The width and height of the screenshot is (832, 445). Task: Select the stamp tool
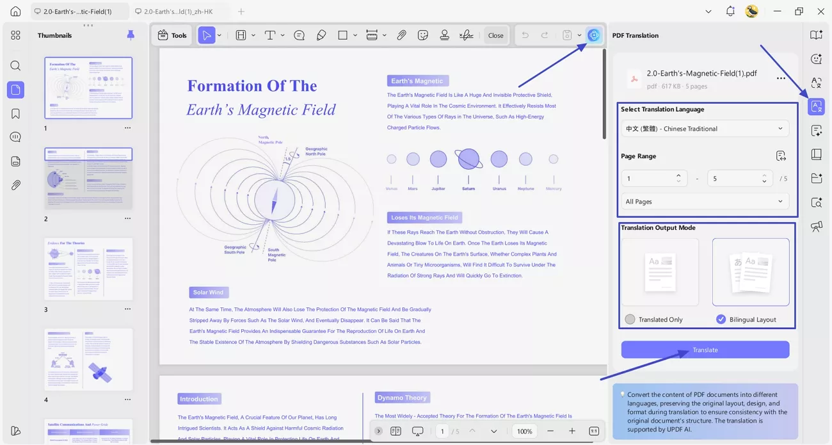pos(444,35)
